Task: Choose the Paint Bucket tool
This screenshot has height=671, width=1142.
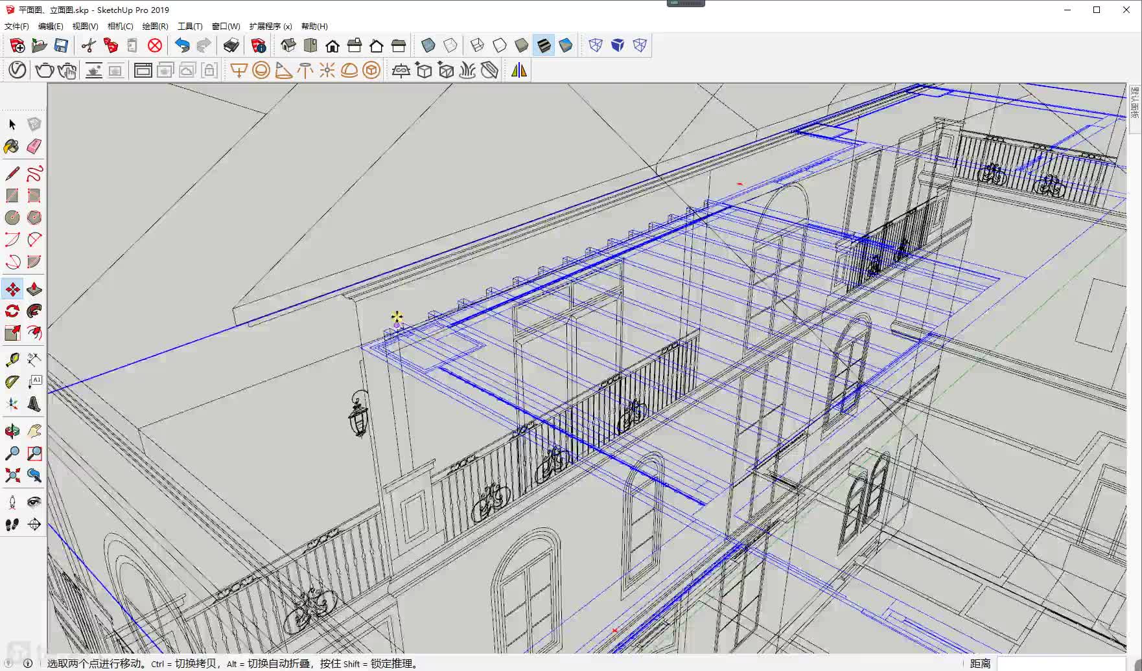Action: (12, 146)
